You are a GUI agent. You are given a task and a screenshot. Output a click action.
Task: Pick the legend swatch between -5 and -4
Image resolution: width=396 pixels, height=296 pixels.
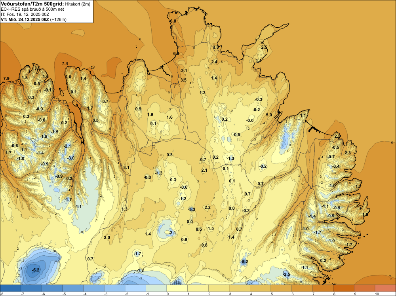point(73,288)
